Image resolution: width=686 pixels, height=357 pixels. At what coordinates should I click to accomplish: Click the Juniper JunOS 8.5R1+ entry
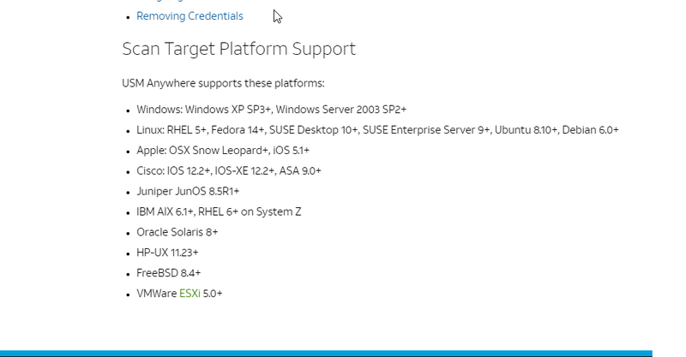coord(188,192)
